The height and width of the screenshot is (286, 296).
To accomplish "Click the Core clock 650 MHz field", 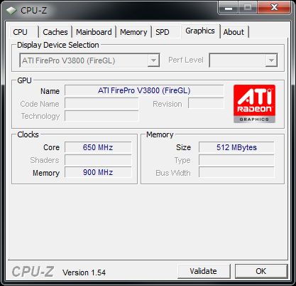I will [98, 147].
